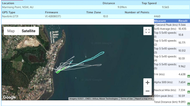Open calendar icon beside Nautical Mile result
This screenshot has height=106, width=190.
tap(189, 92)
